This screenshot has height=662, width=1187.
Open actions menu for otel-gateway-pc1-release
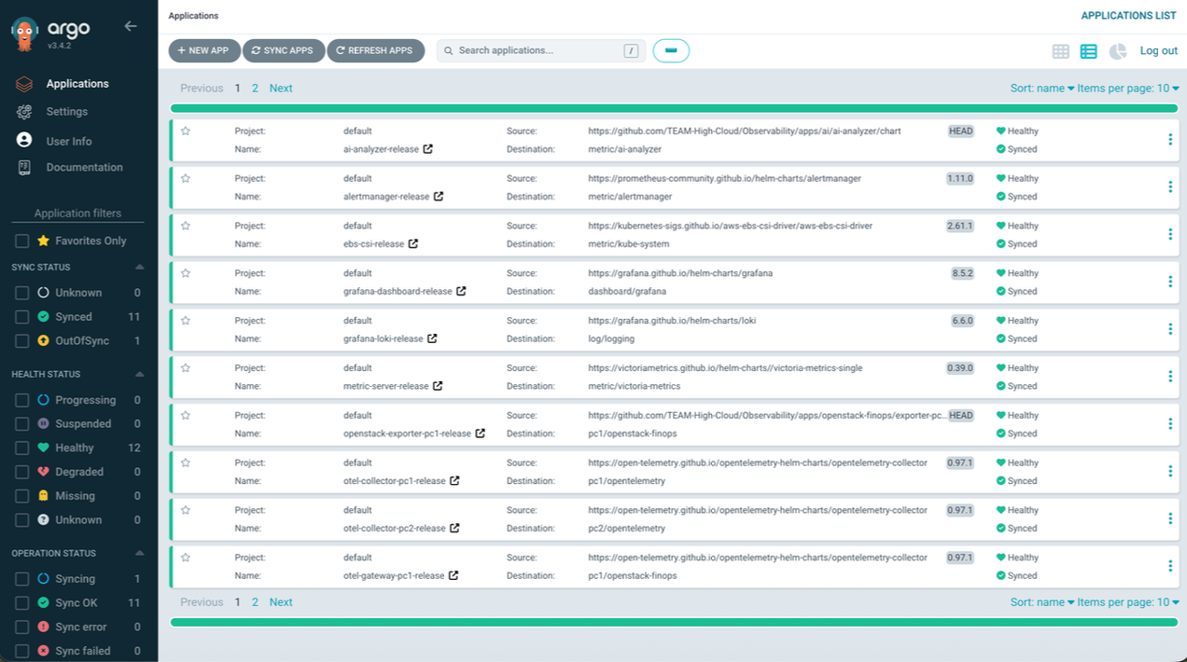tap(1170, 566)
